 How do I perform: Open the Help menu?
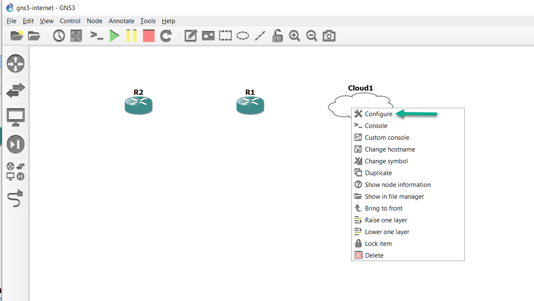click(168, 21)
